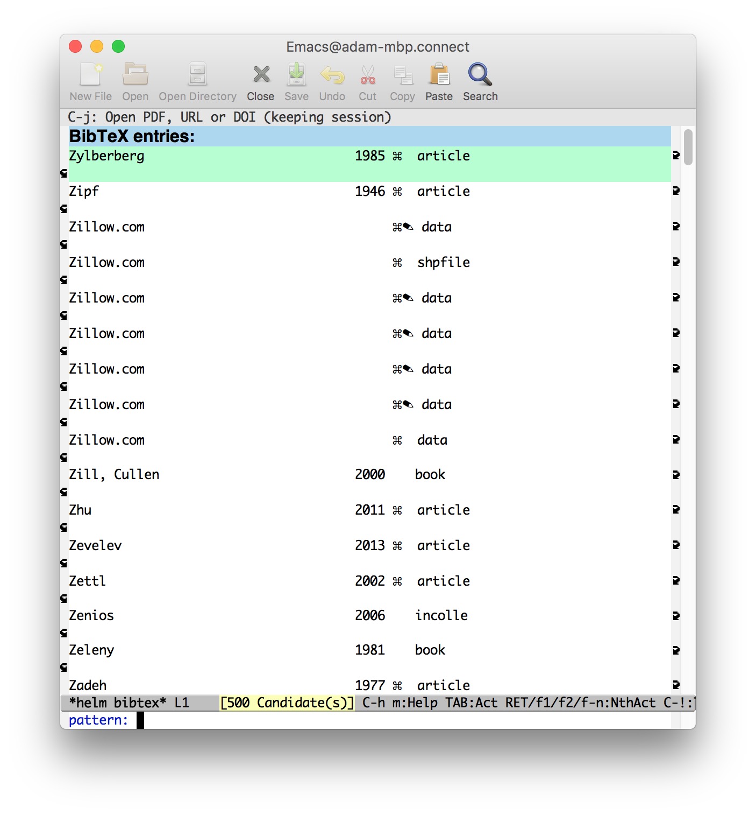Select the first Zillow.com shpfile entry
This screenshot has width=756, height=815.
(x=215, y=263)
